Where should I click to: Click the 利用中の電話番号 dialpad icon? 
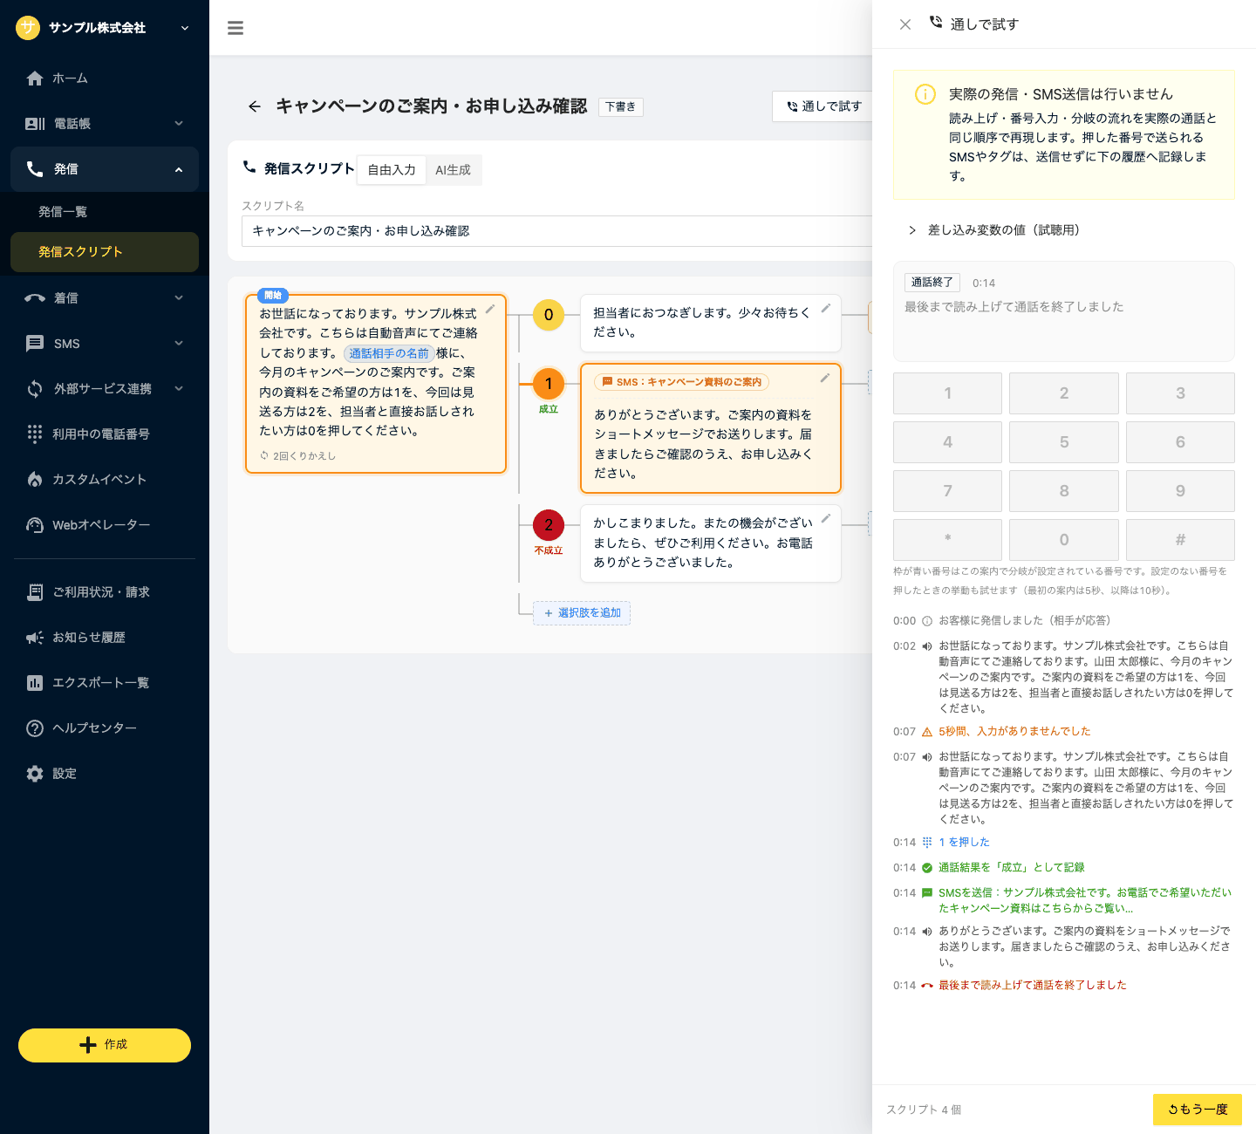(35, 434)
